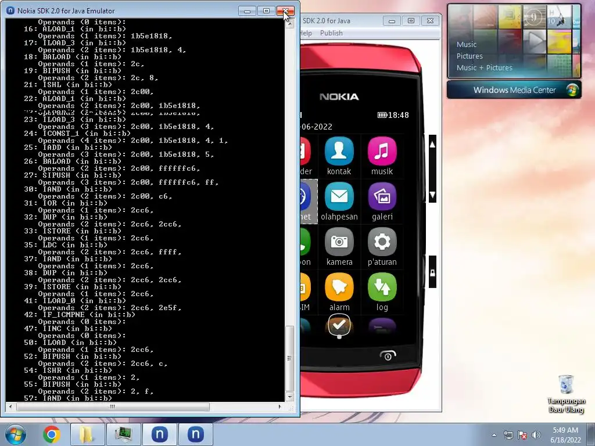The image size is (595, 446).
Task: Click console line 16: ALOAD_1
Action: pyautogui.click(x=75, y=29)
